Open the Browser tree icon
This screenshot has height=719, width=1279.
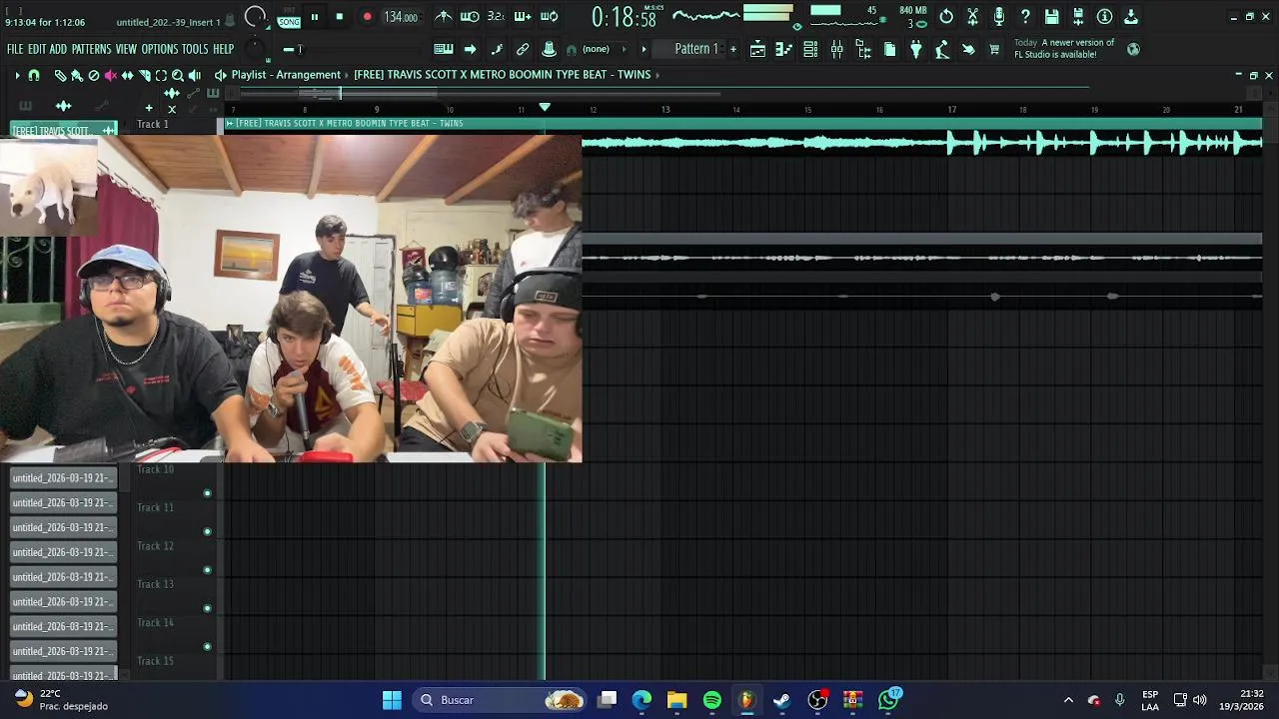pos(863,49)
